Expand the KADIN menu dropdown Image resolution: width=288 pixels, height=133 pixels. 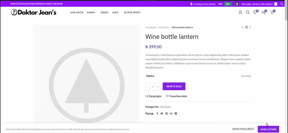[x=92, y=12]
